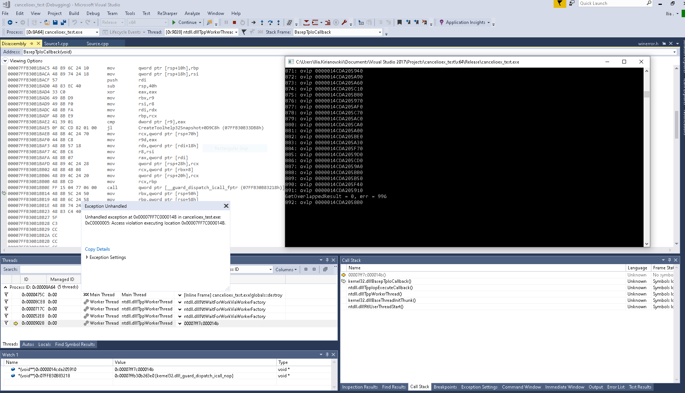Toggle flag on thread 0x00009028

tap(6, 323)
